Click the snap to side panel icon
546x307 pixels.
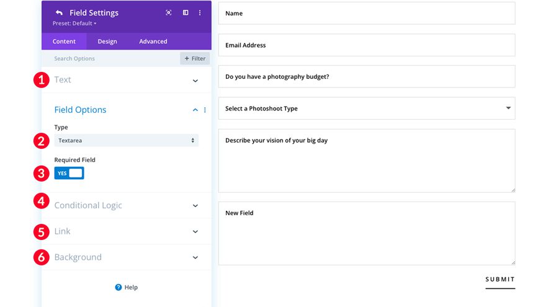pyautogui.click(x=186, y=13)
